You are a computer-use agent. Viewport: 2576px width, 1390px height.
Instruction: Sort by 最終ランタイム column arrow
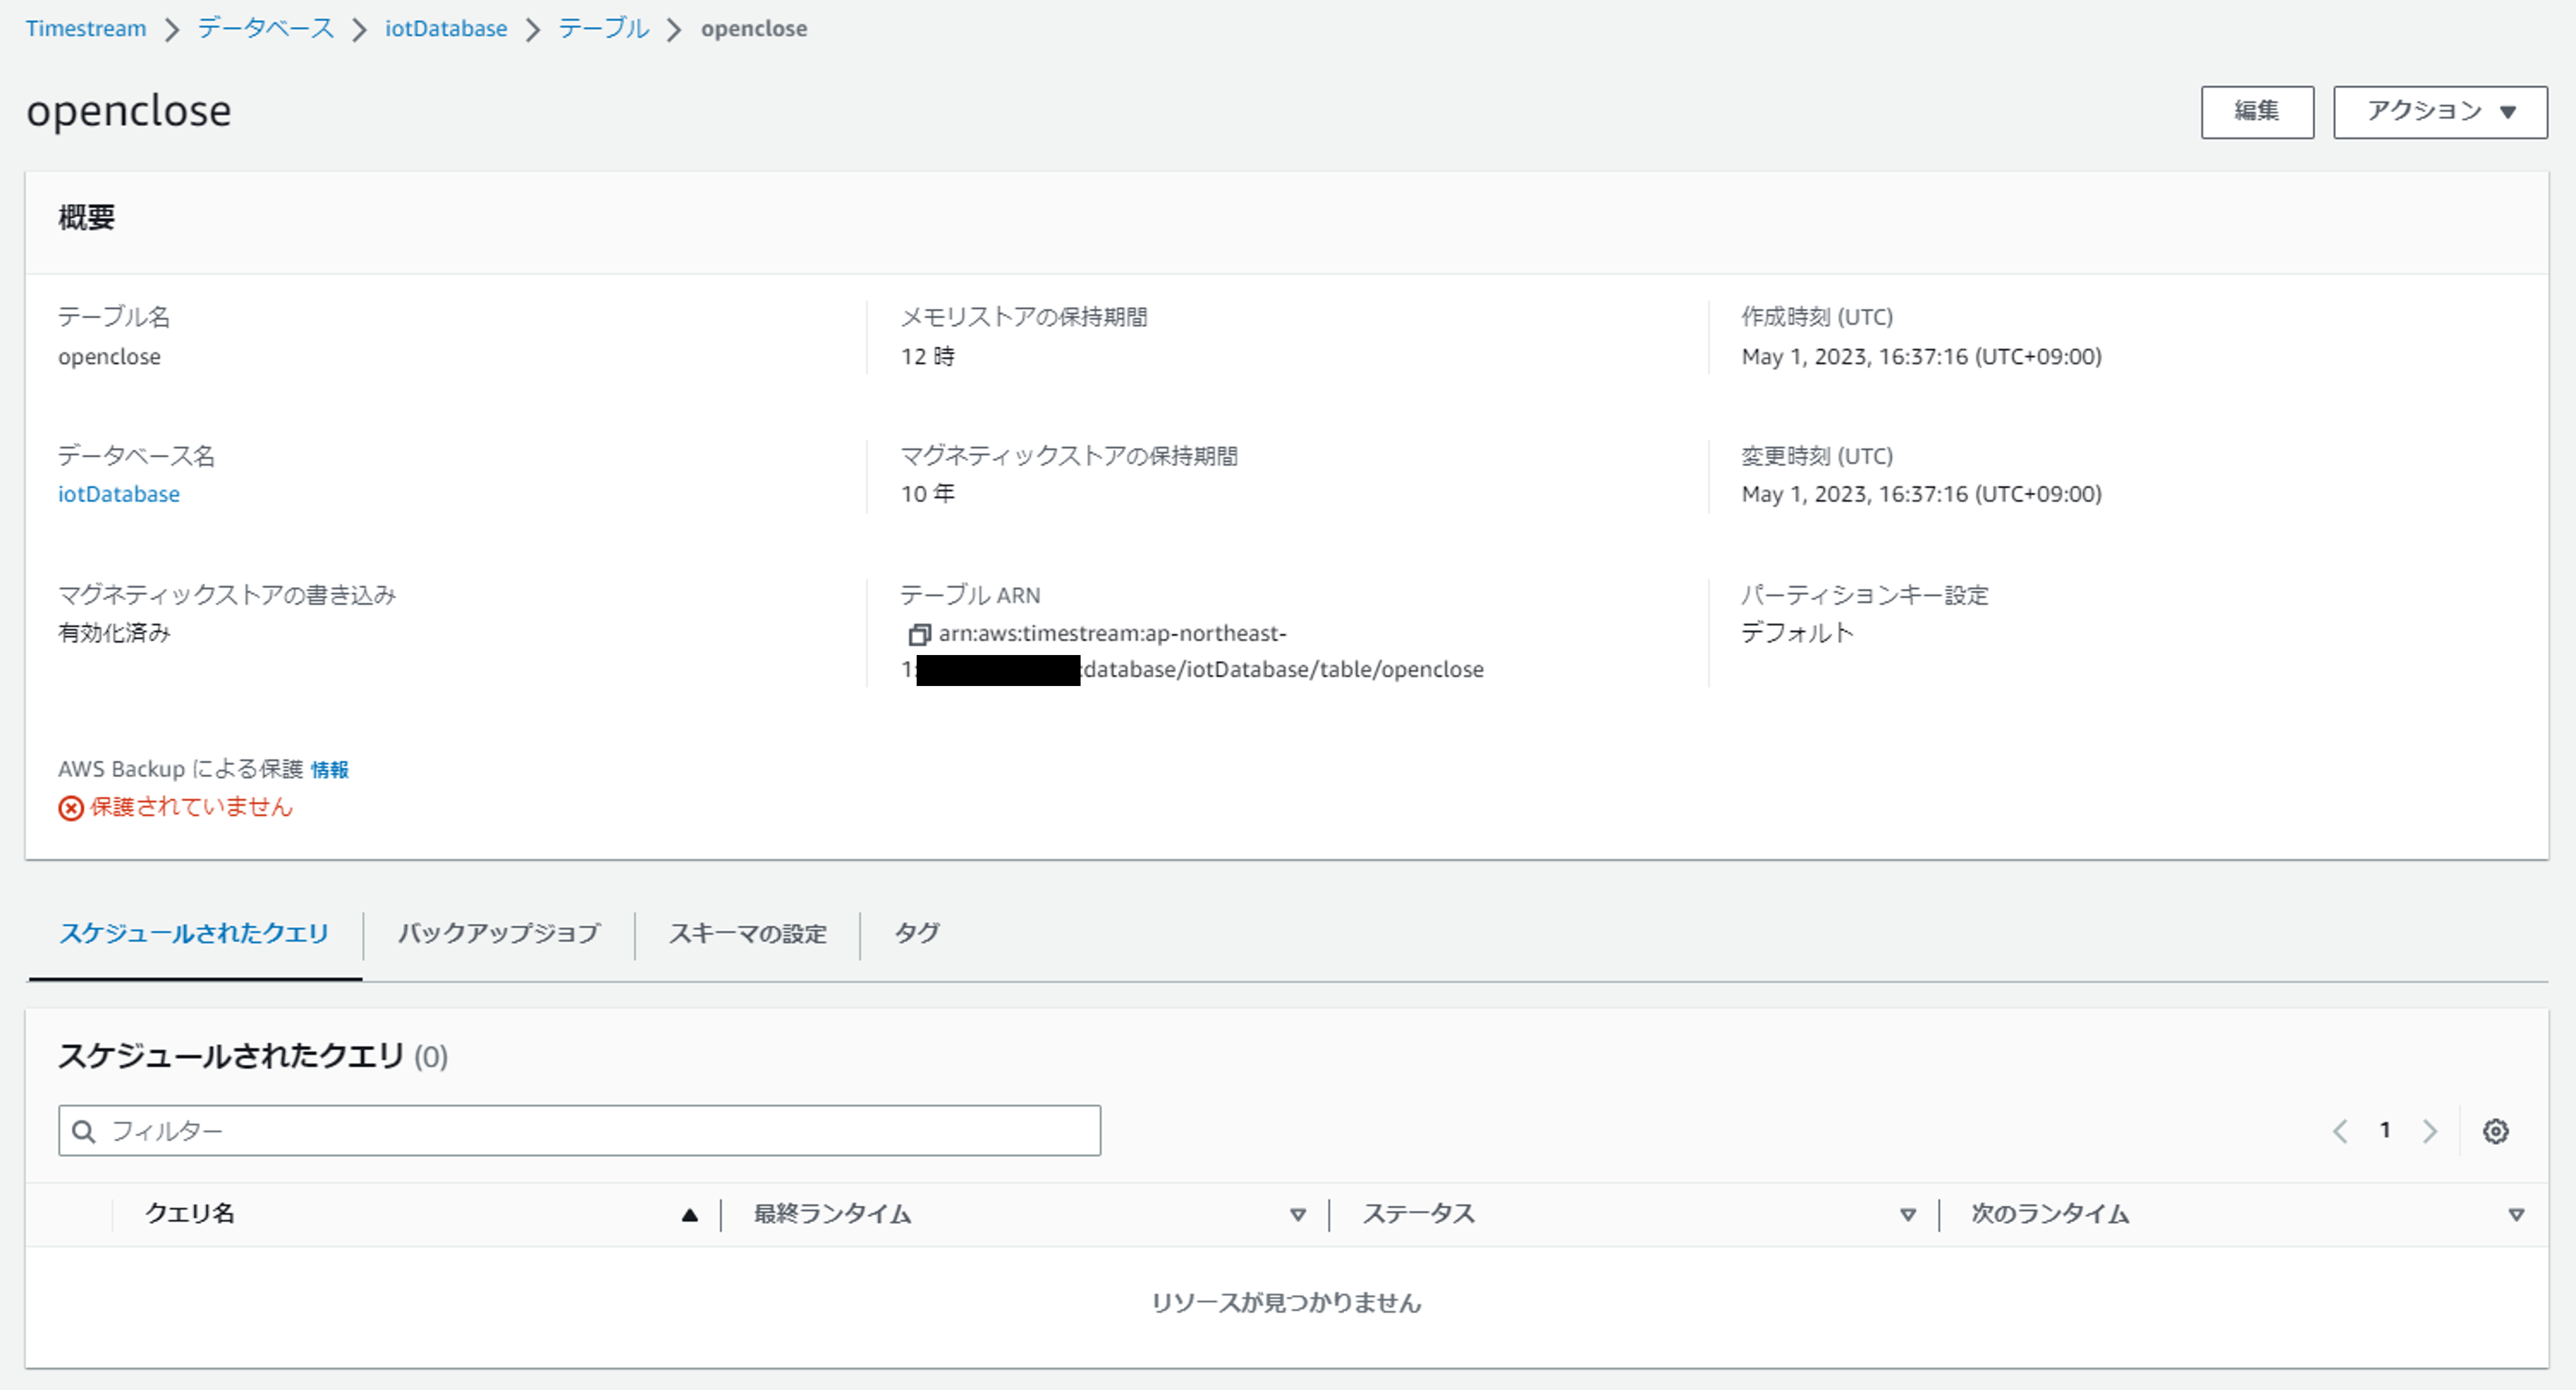pyautogui.click(x=1297, y=1215)
